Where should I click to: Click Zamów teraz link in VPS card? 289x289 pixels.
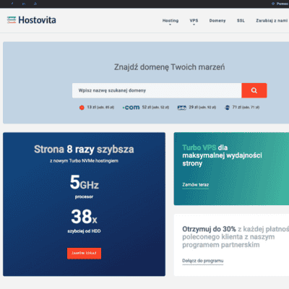196,185
